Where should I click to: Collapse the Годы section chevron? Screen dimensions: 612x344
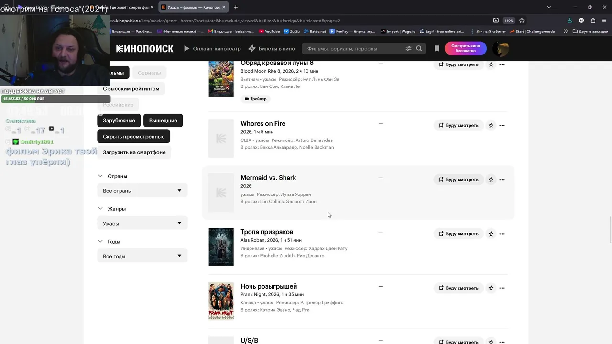click(x=100, y=242)
